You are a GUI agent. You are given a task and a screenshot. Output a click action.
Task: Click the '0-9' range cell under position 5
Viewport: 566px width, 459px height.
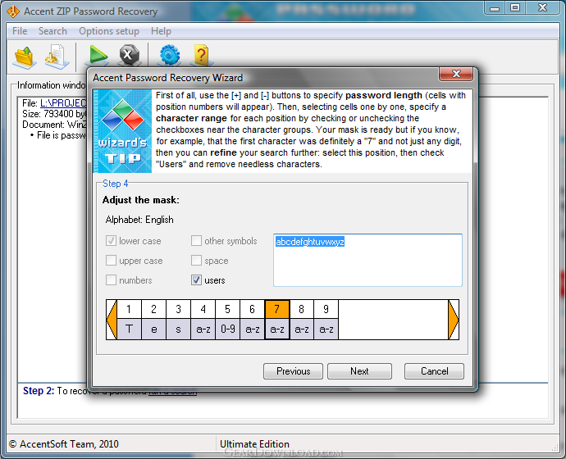point(227,329)
